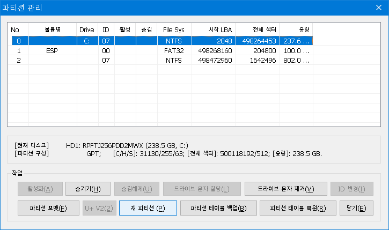Screen dimensions: 389x230
Task: Click the 드라이브 문자 제거(V) button
Action: 286,189
